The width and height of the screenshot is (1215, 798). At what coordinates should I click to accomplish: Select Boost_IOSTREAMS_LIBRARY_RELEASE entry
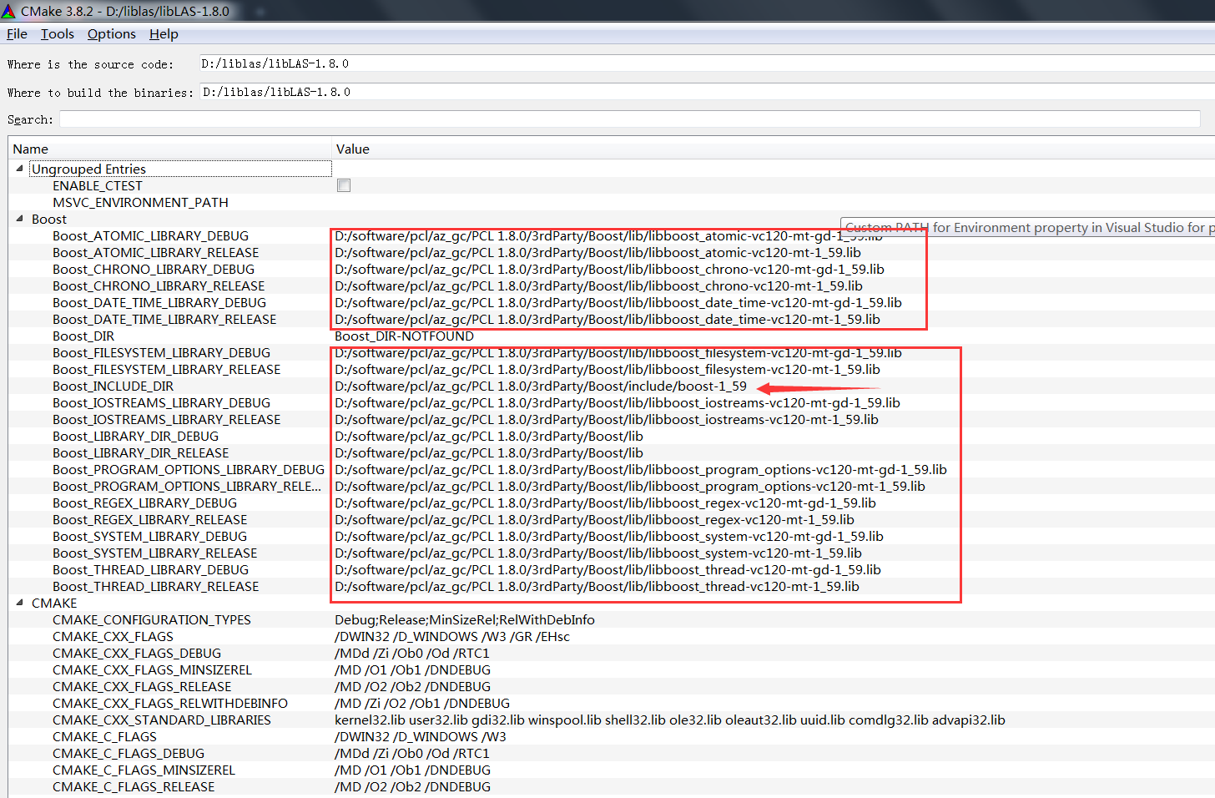(x=166, y=419)
